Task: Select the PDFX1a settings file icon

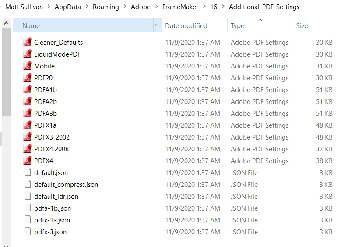Action: point(28,125)
